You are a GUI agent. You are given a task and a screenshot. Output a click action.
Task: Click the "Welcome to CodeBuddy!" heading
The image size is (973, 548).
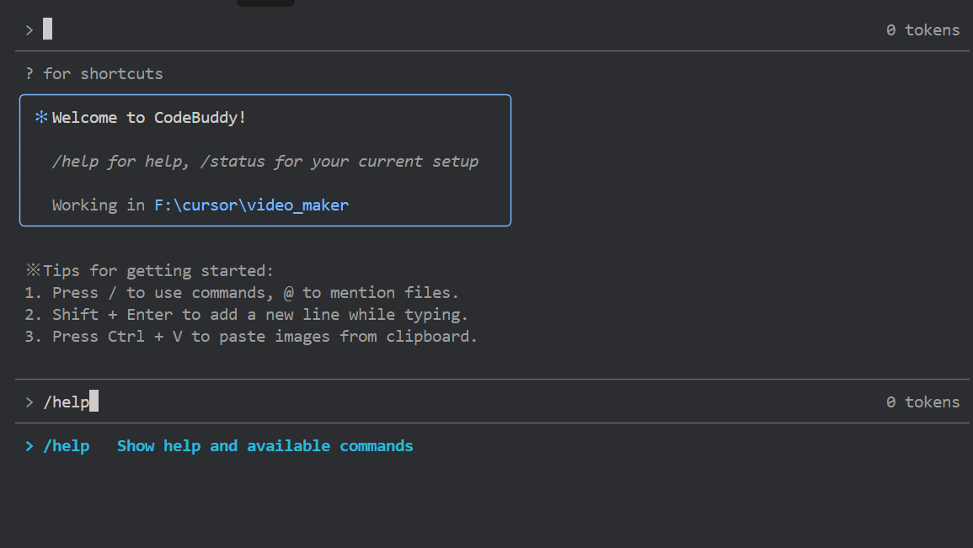coord(149,118)
